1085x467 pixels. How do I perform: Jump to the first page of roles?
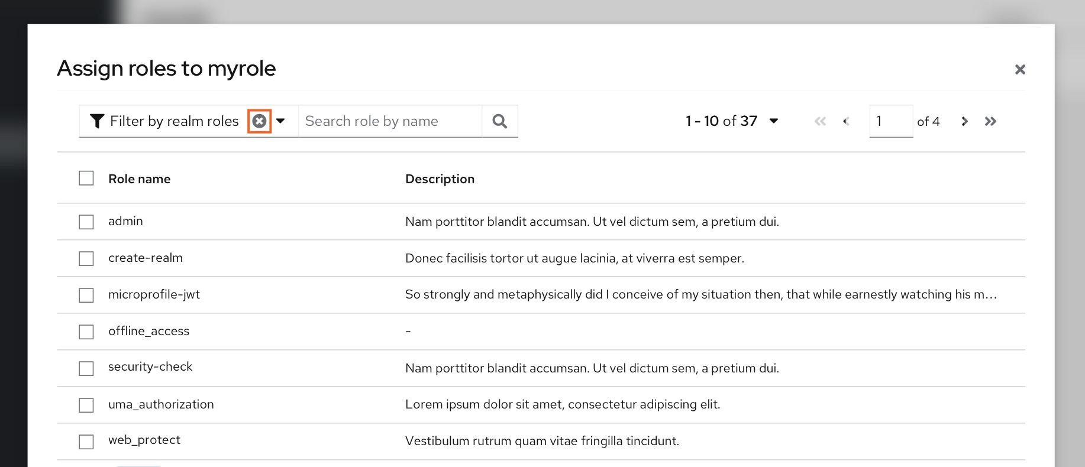pyautogui.click(x=820, y=121)
